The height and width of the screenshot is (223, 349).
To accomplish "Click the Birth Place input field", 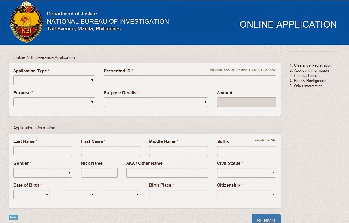I will point(178,195).
